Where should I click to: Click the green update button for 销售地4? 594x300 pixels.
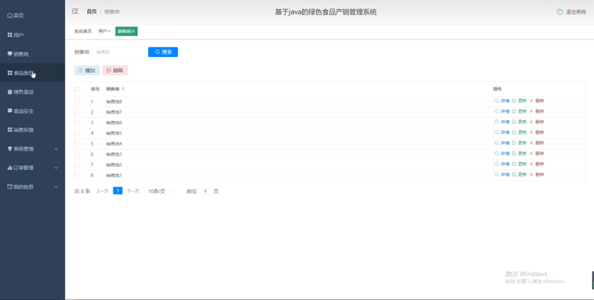[519, 143]
